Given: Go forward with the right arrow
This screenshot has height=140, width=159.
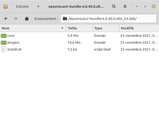Looking at the screenshot, I should (x=16, y=19).
